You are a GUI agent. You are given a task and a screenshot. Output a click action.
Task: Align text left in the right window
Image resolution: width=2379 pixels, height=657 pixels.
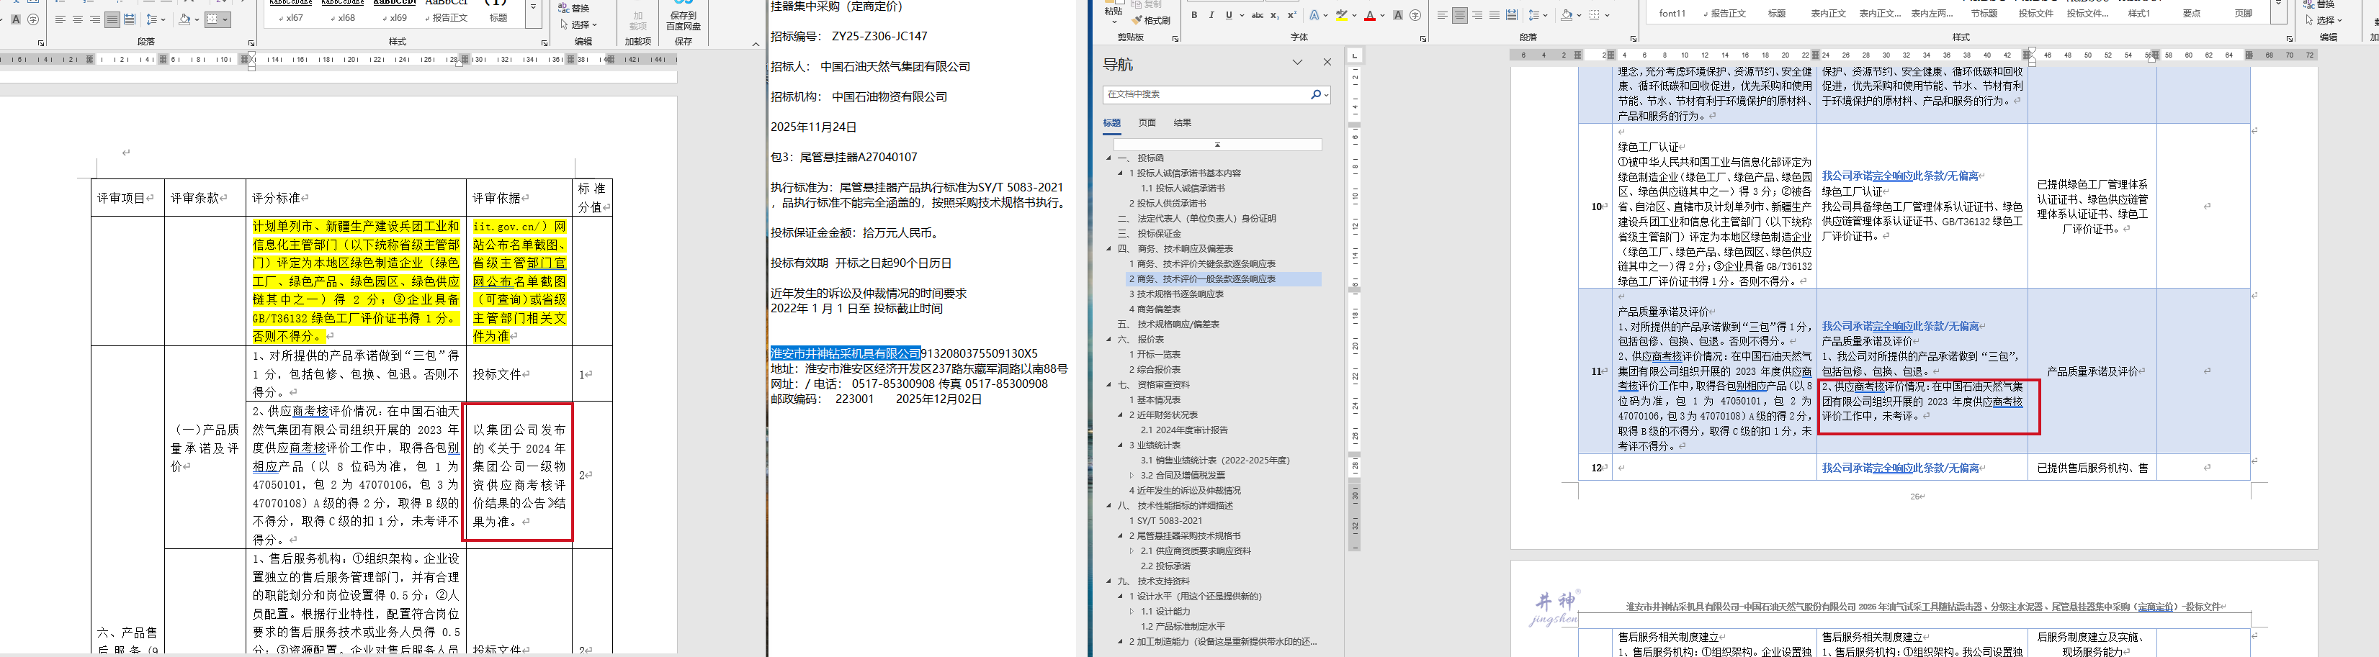1442,16
